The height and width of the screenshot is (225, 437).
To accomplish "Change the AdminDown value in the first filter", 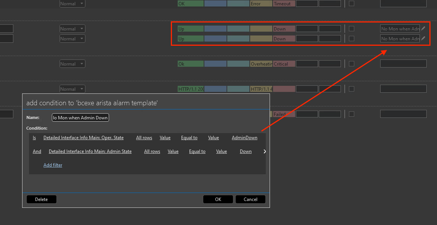I will [x=244, y=138].
